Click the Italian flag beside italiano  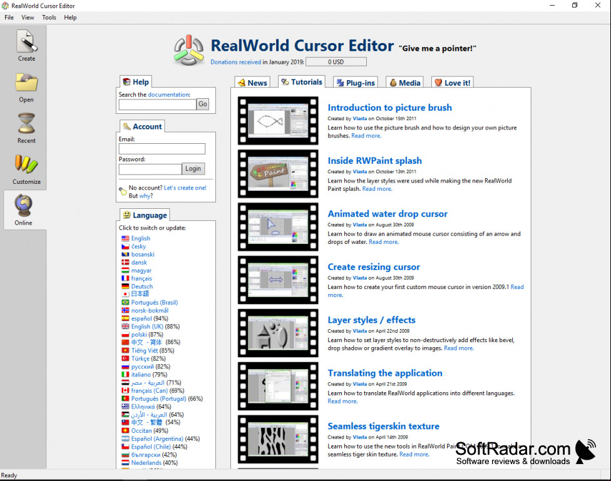pyautogui.click(x=125, y=374)
